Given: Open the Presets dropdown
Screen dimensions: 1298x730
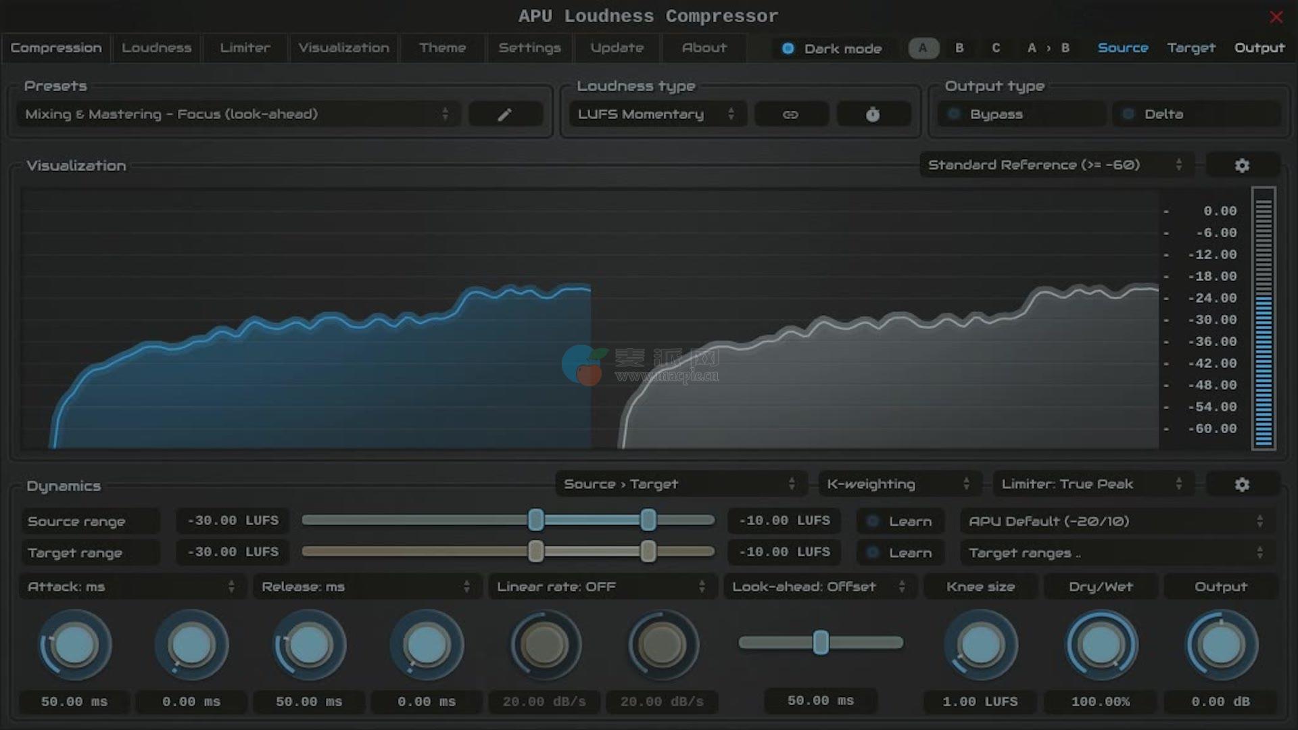Looking at the screenshot, I should [238, 114].
